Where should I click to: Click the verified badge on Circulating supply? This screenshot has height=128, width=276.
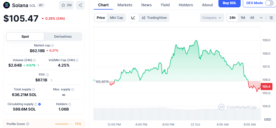coord(39,104)
